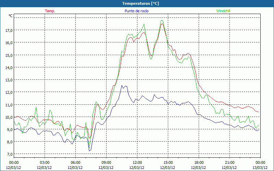Click the 8,0 y-axis value
274x171 pixels.
click(10, 142)
